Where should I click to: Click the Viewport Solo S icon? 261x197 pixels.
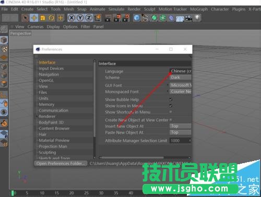pyautogui.click(x=4, y=112)
